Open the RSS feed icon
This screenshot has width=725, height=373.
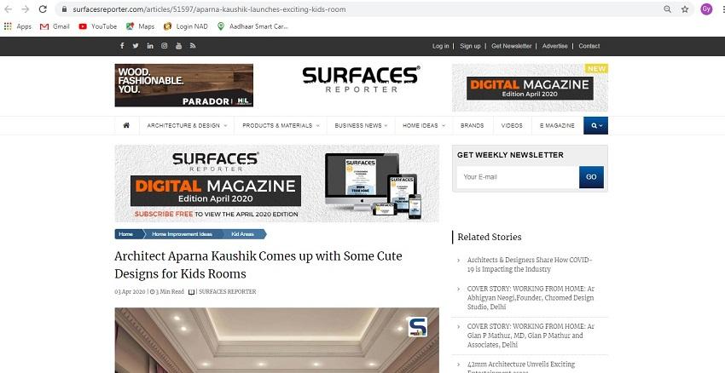pyautogui.click(x=193, y=46)
